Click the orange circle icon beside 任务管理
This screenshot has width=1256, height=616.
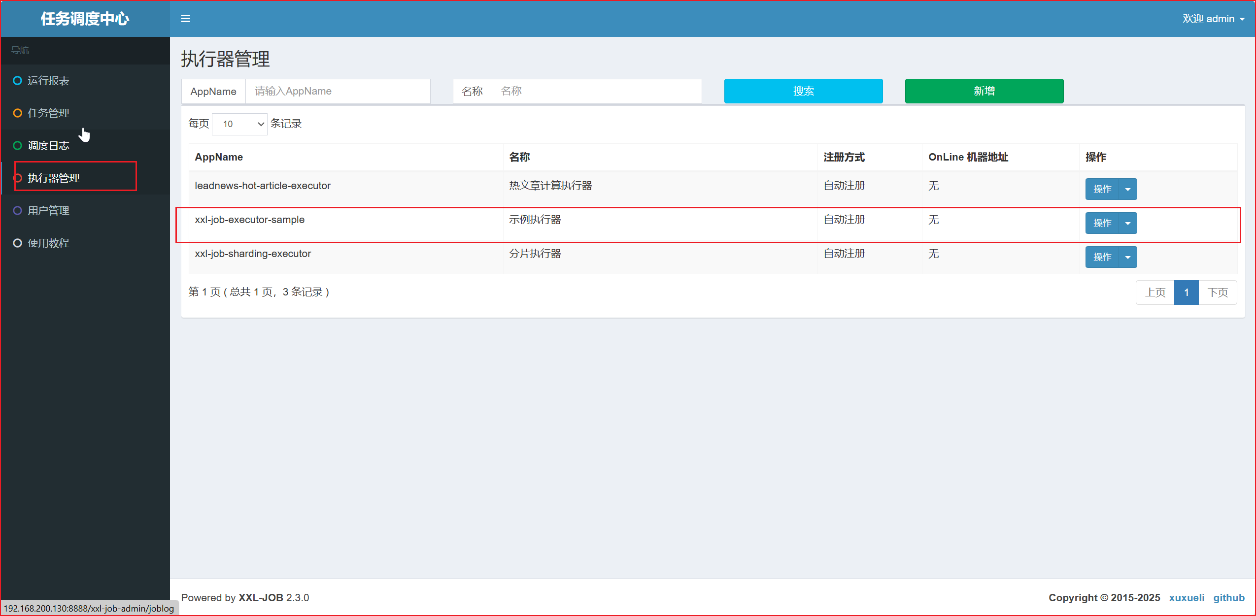tap(17, 113)
